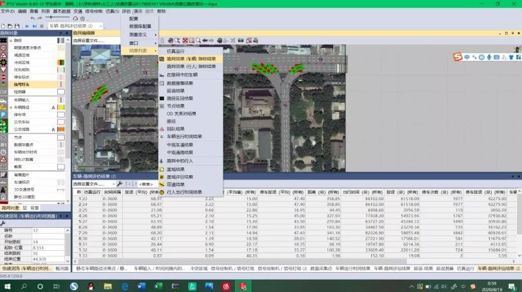Click the previous view left arrow icon
The image size is (522, 292).
(x=205, y=40)
